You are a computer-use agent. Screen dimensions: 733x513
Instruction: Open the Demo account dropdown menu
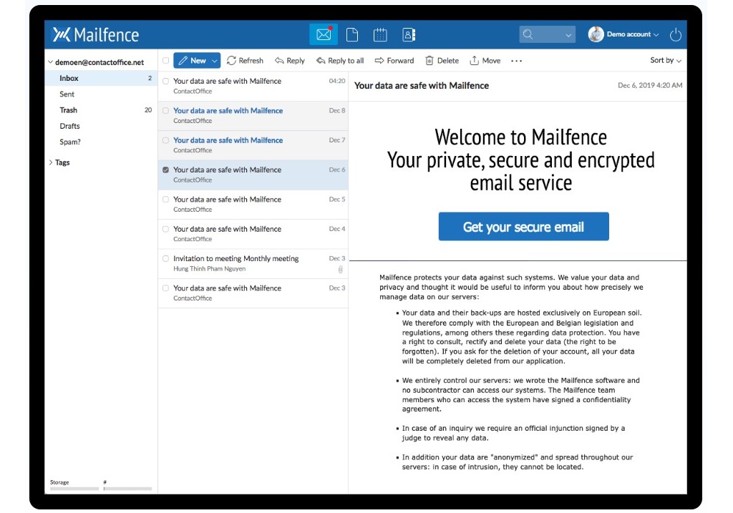(x=633, y=34)
